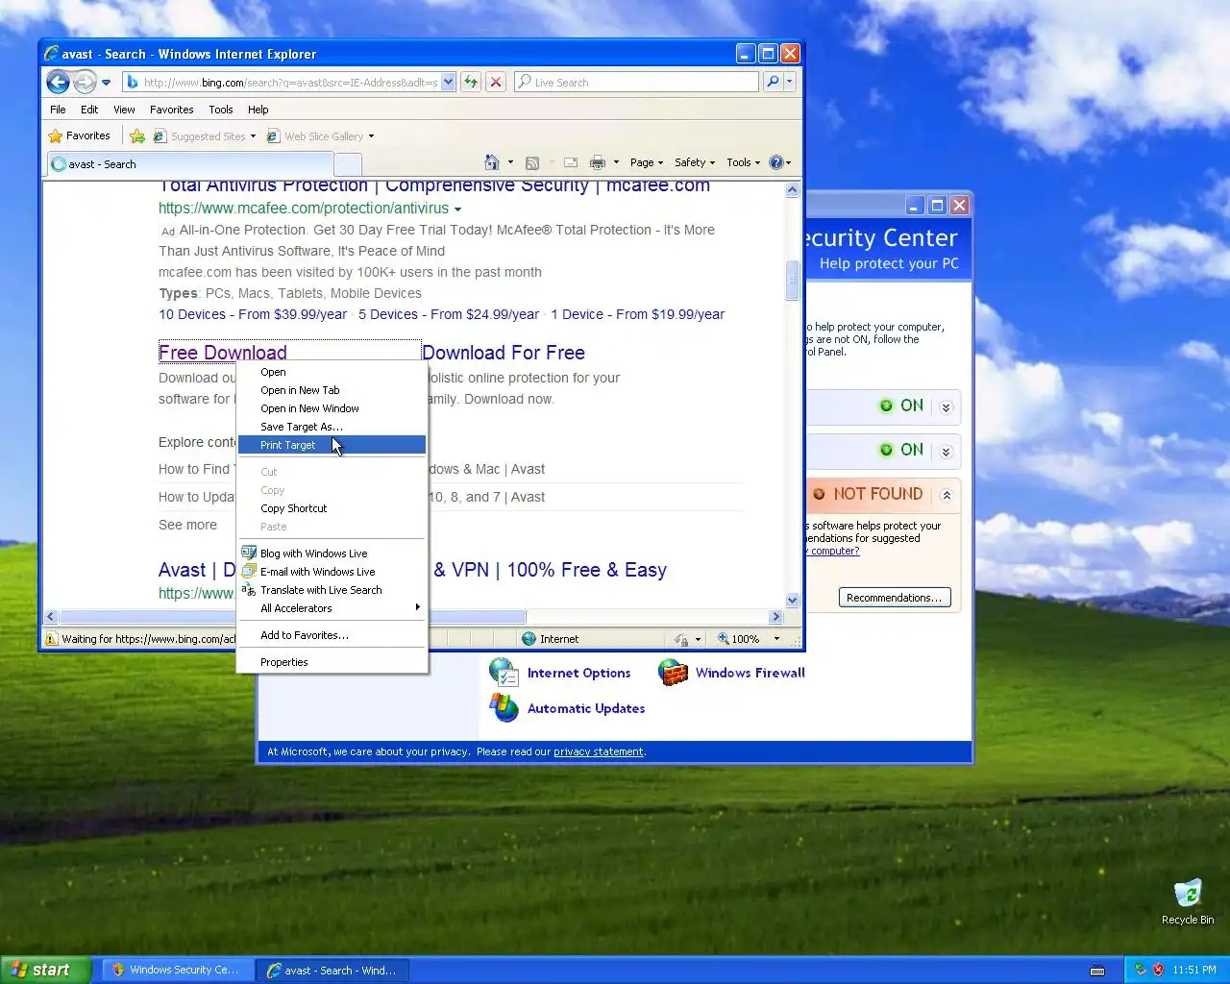Screen dimensions: 1230x984
Task: Click the Suggested Sites favorites bar link
Action: pyautogui.click(x=205, y=136)
